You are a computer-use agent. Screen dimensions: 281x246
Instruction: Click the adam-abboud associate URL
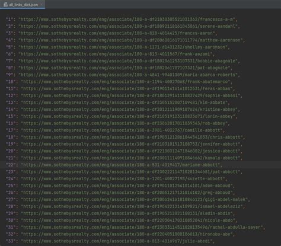tap(127, 186)
